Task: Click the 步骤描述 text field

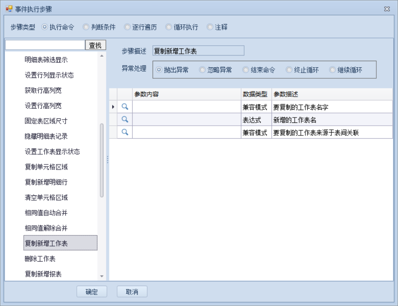Action: tap(198, 51)
